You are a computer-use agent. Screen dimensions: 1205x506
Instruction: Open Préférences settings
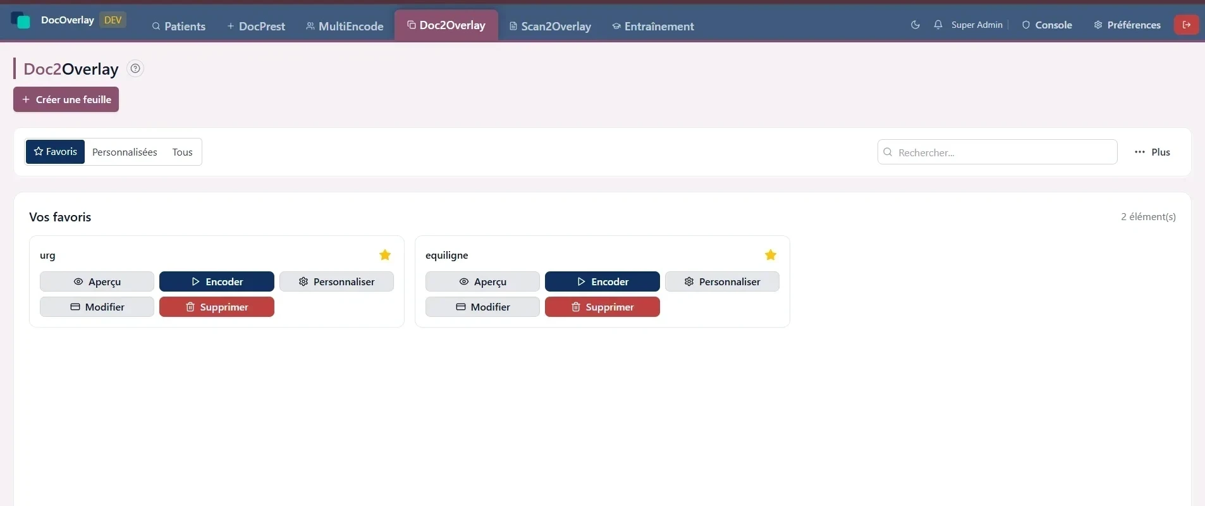point(1127,25)
